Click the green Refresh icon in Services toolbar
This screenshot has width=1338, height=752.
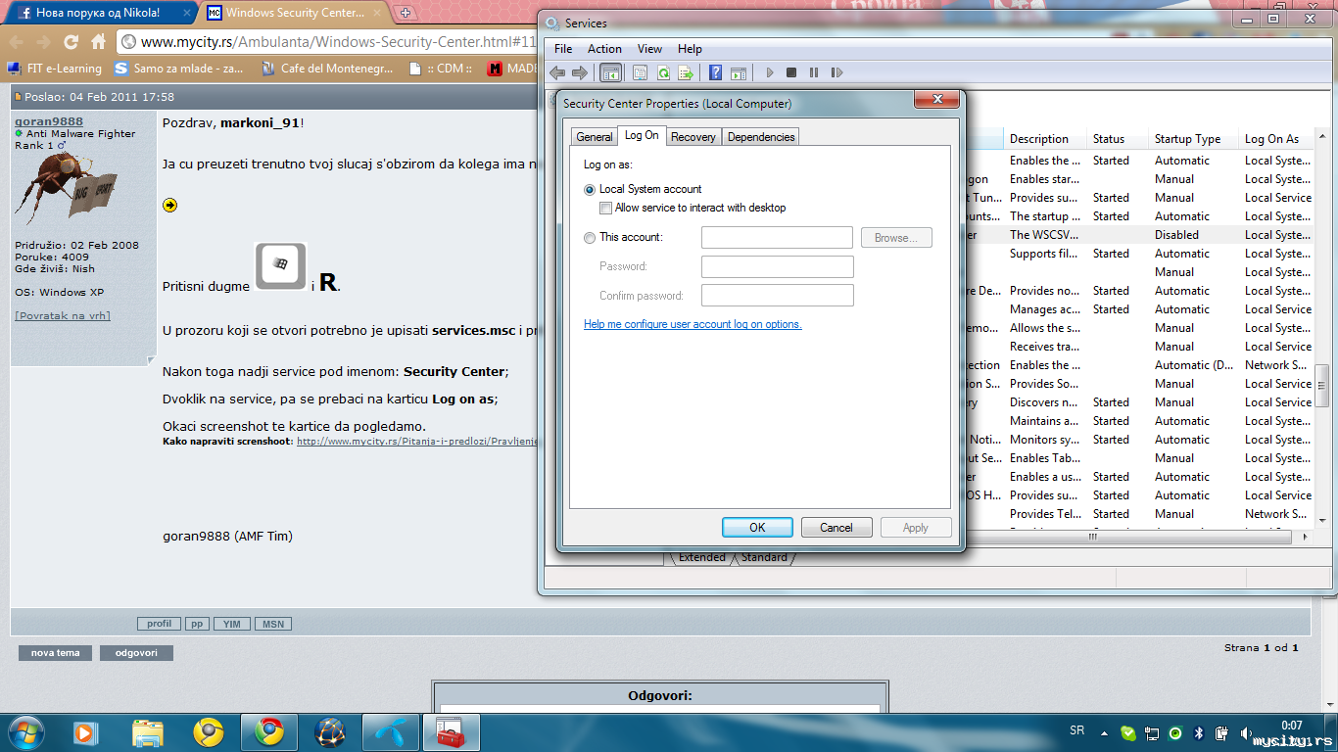663,72
